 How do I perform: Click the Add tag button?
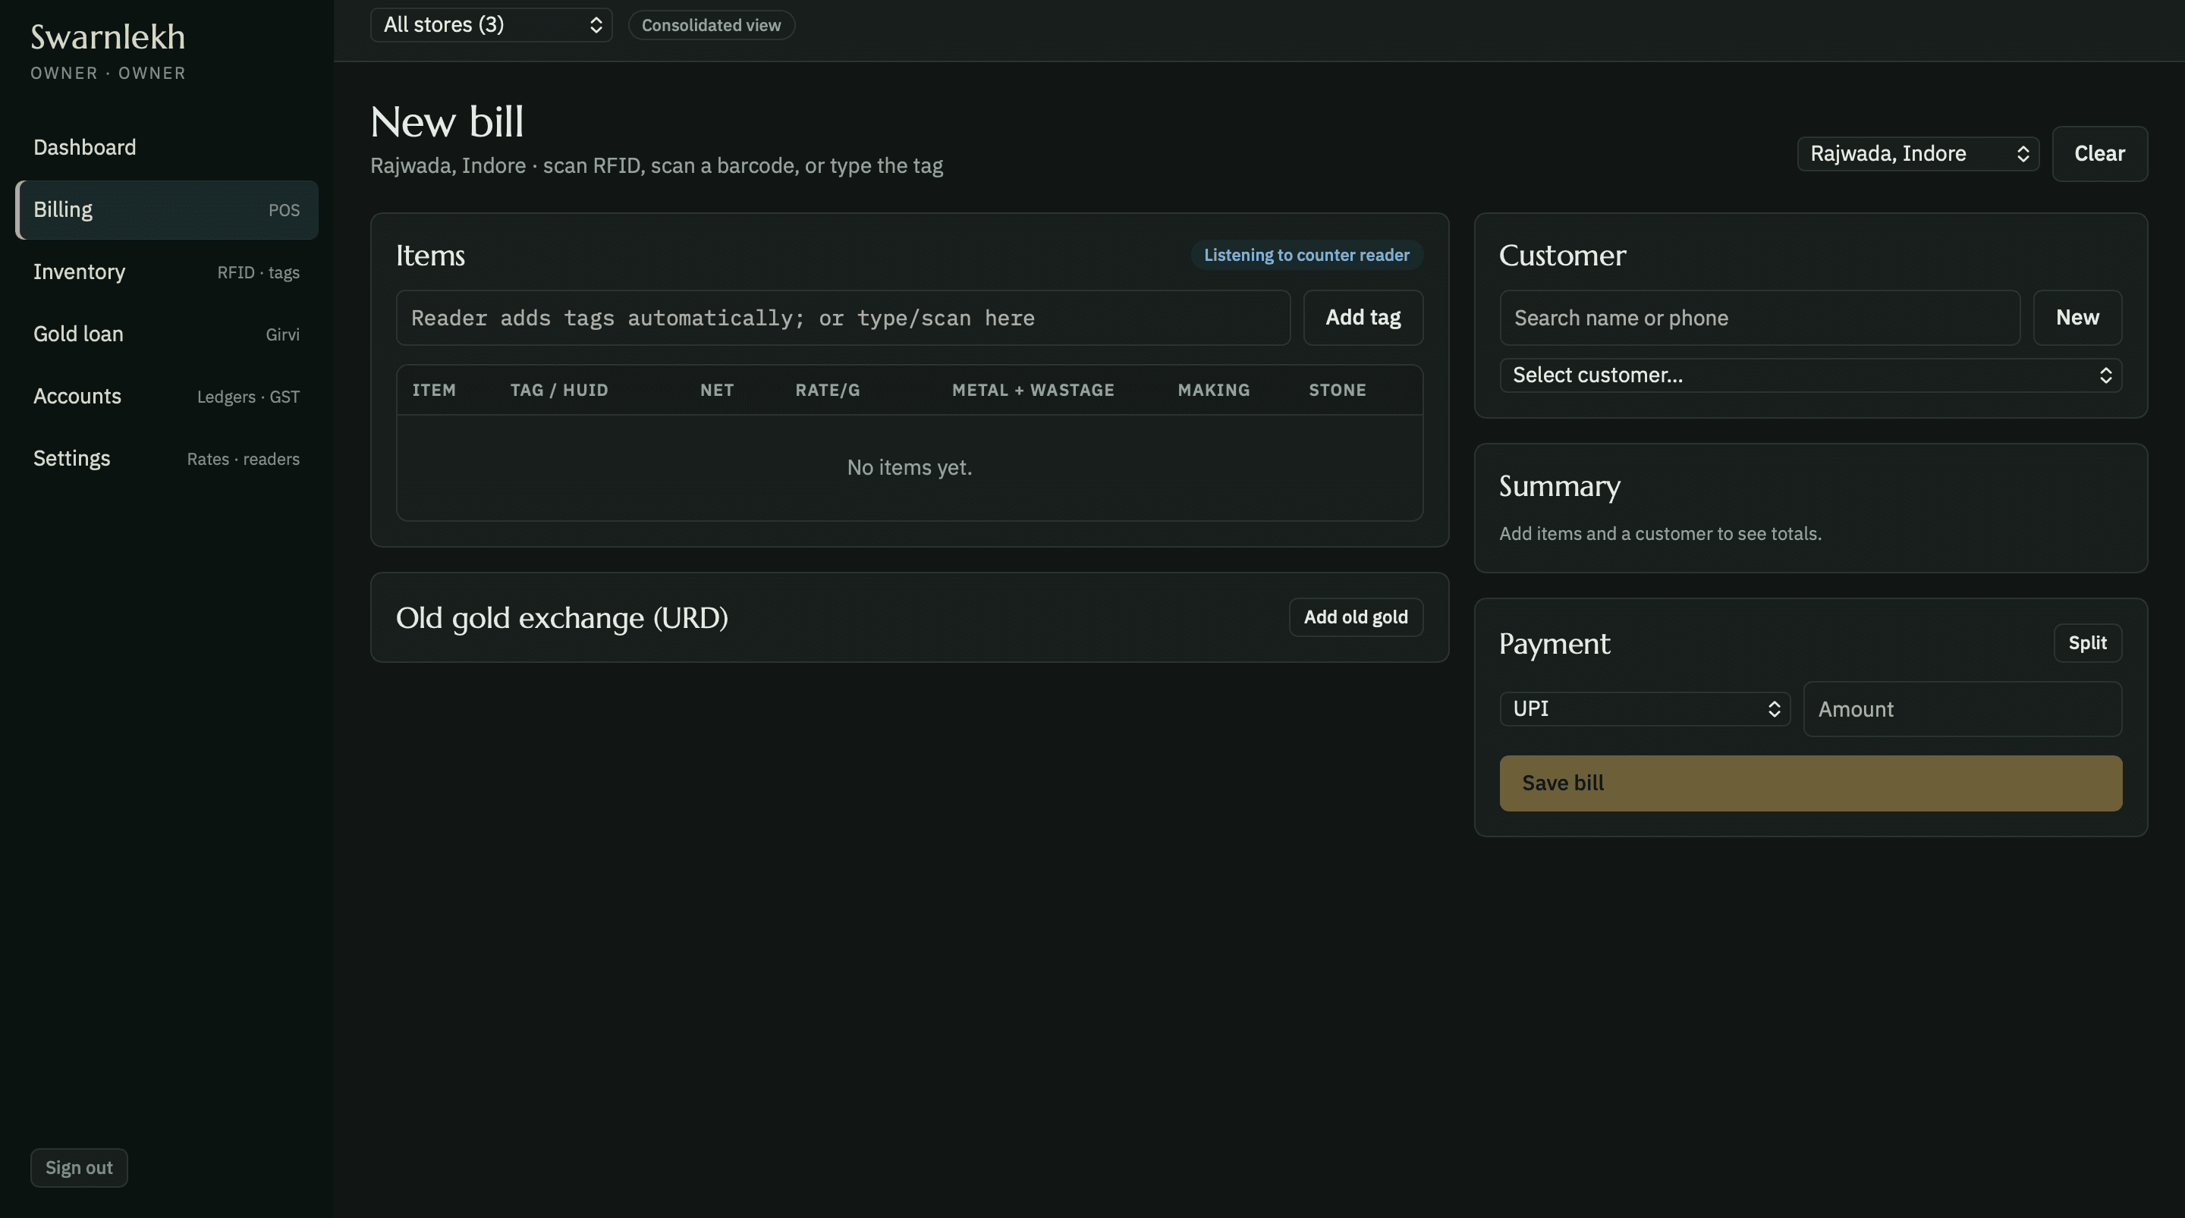click(x=1363, y=317)
